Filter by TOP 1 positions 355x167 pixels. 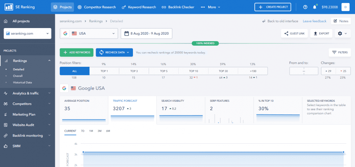click(104, 71)
